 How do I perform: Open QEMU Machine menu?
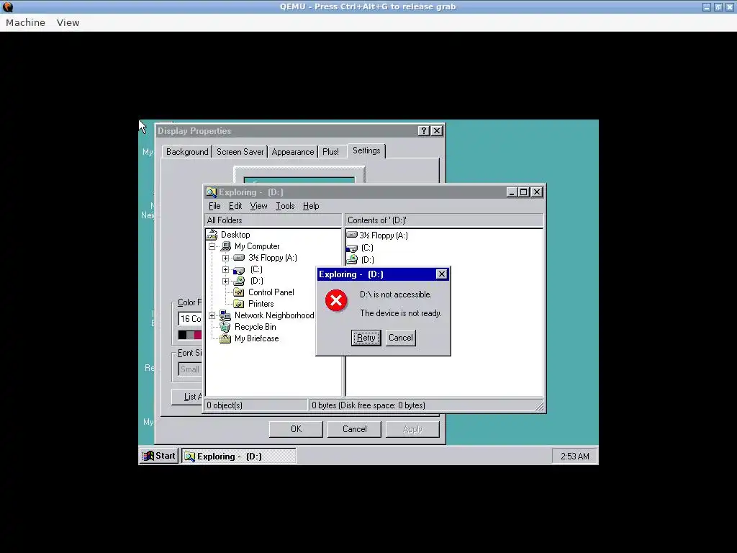pos(25,22)
